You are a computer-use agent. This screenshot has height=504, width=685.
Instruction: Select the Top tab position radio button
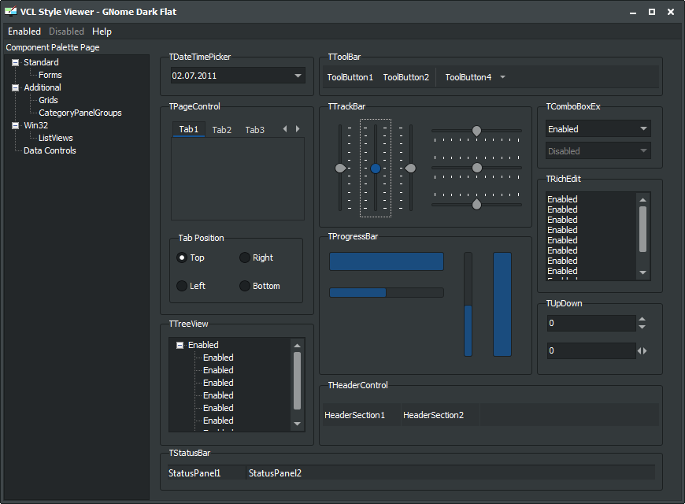(x=182, y=258)
